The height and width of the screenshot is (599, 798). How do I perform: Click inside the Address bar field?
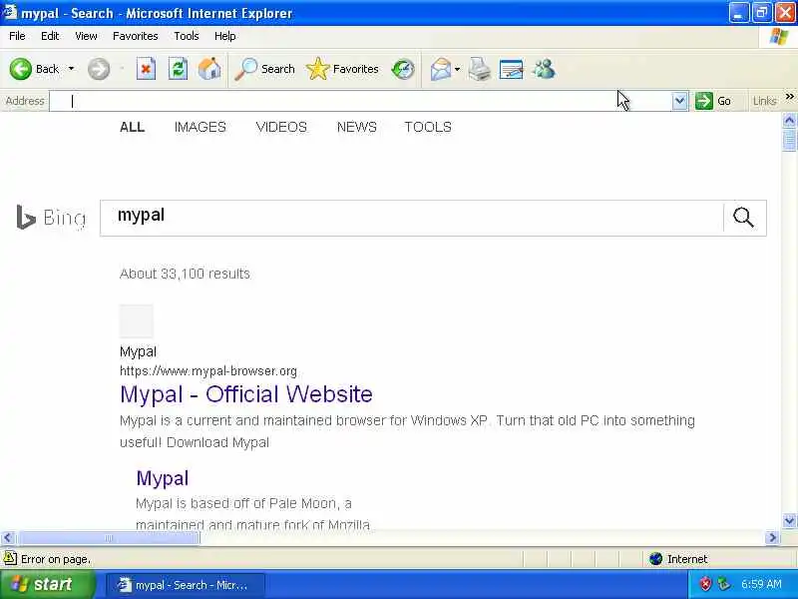(x=360, y=101)
